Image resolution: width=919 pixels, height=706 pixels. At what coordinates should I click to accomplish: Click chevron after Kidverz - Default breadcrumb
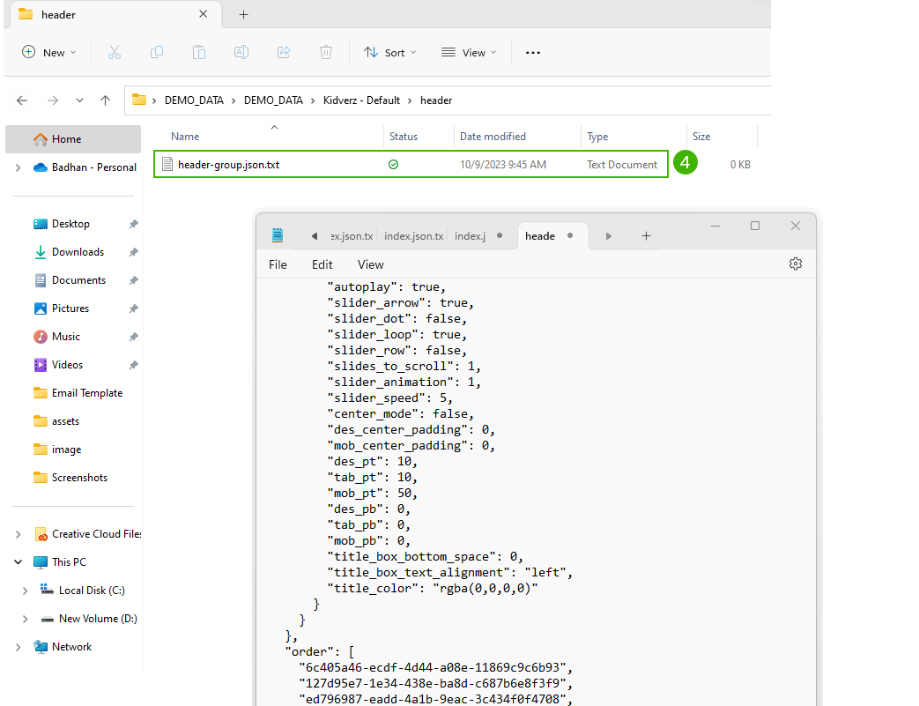click(410, 100)
